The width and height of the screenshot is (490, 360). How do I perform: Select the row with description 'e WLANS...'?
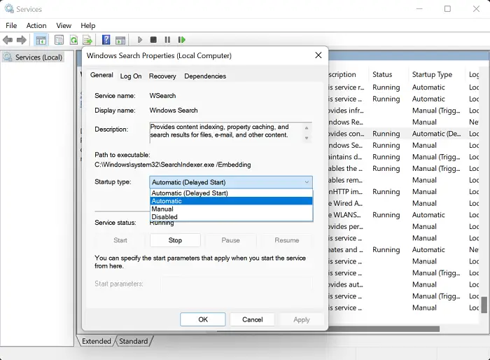pos(403,215)
